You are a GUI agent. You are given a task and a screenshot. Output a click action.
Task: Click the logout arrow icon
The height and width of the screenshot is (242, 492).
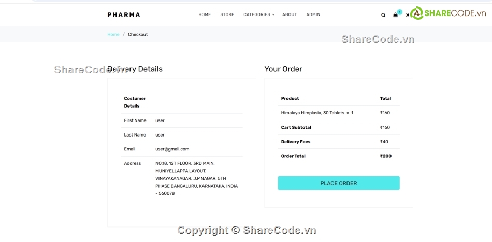[x=408, y=15]
